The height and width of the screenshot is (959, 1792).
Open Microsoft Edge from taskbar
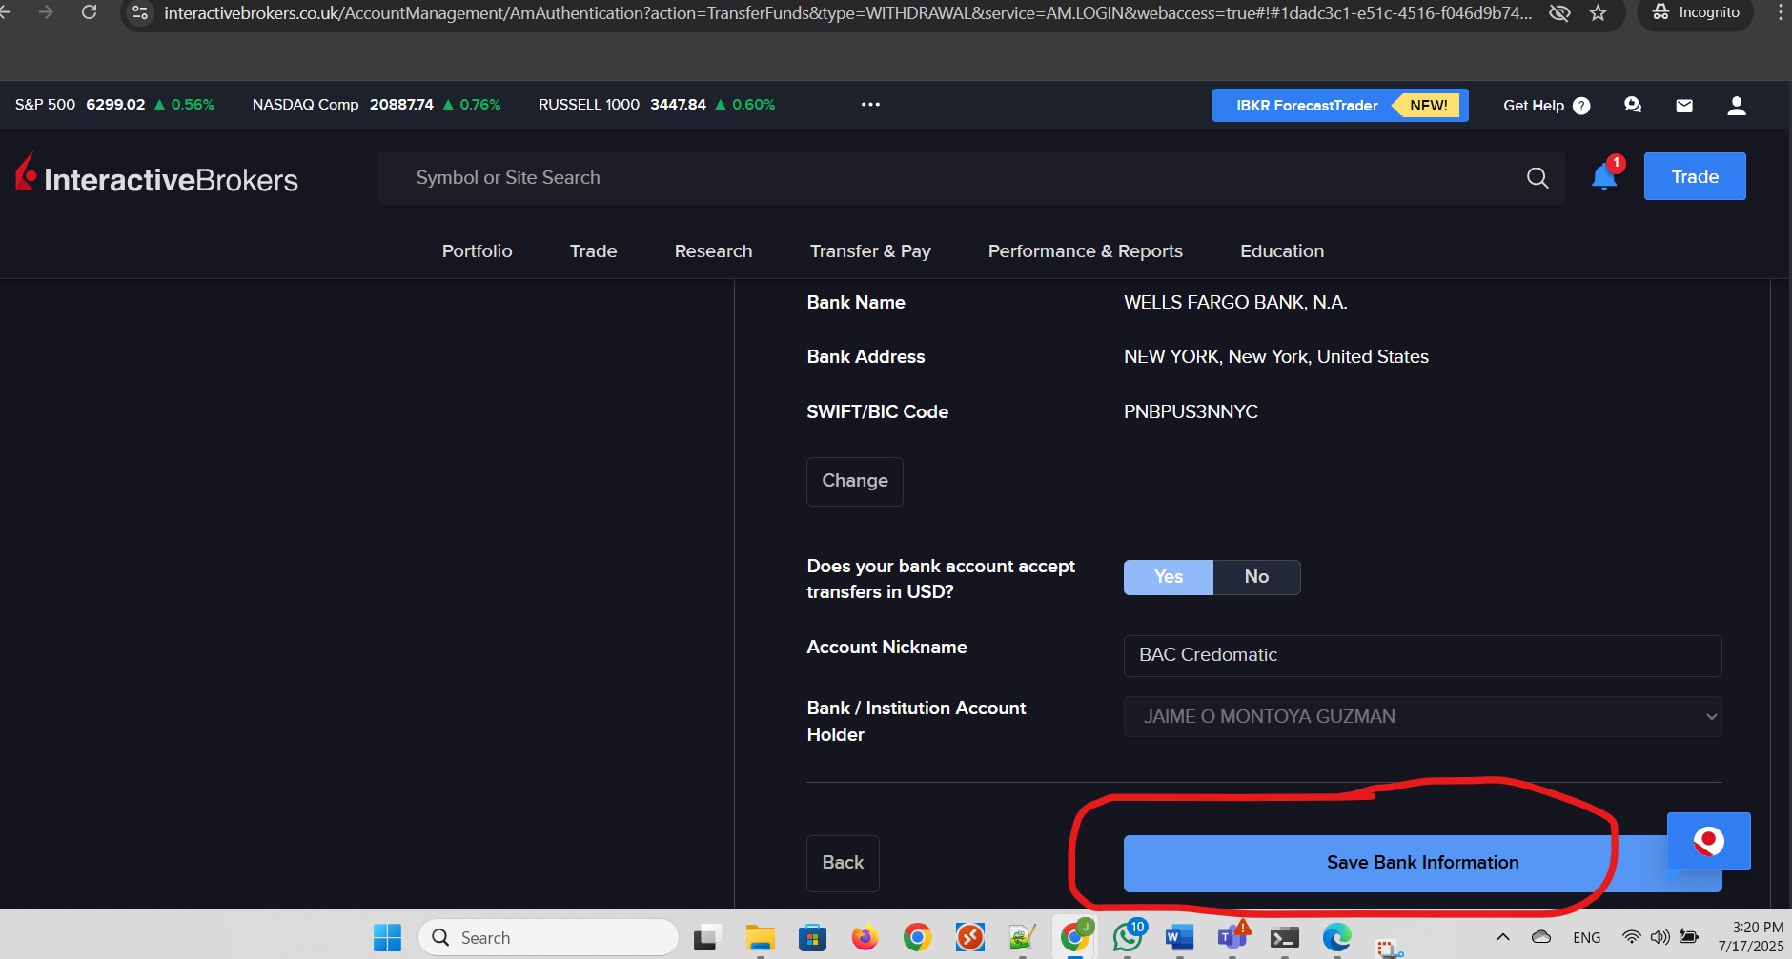tap(1336, 938)
